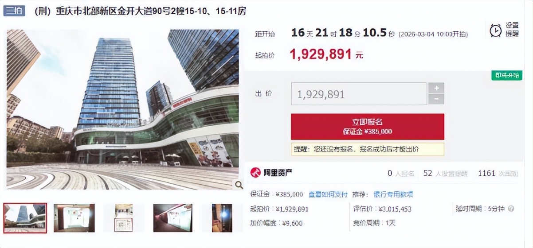Click the bid price input field
Image resolution: width=533 pixels, height=248 pixels.
click(x=359, y=94)
